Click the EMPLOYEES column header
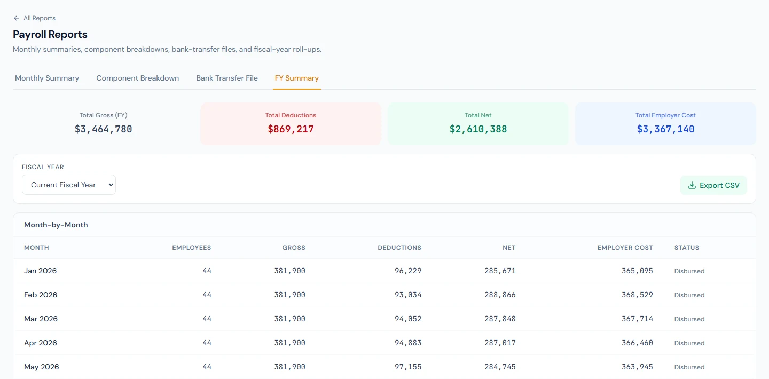769x379 pixels. [192, 248]
